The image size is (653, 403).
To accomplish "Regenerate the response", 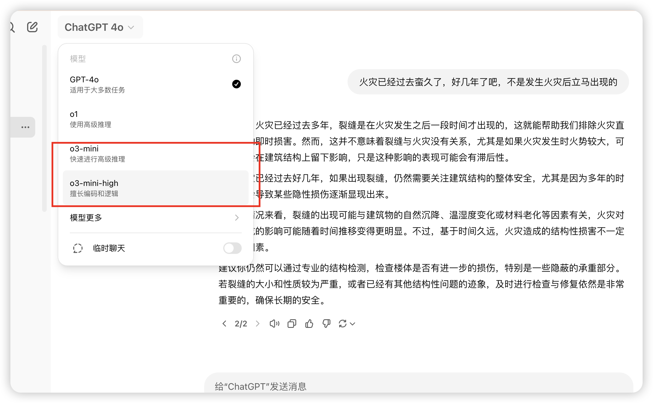I will 343,324.
